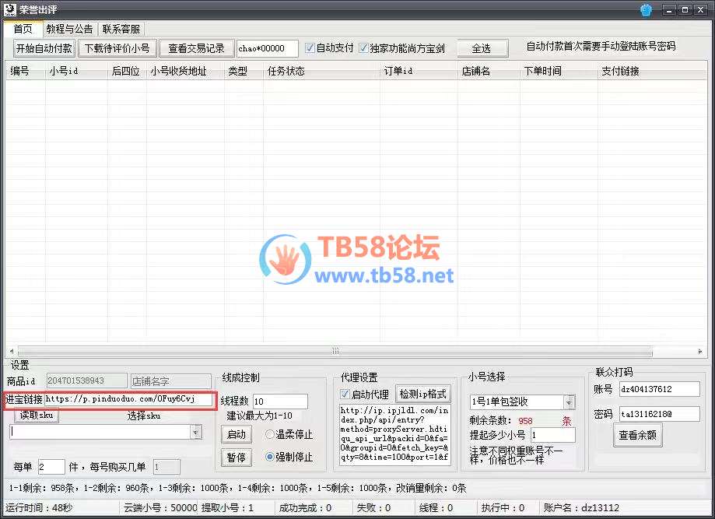Click the 暂停 button
This screenshot has height=519, width=715.
(237, 457)
